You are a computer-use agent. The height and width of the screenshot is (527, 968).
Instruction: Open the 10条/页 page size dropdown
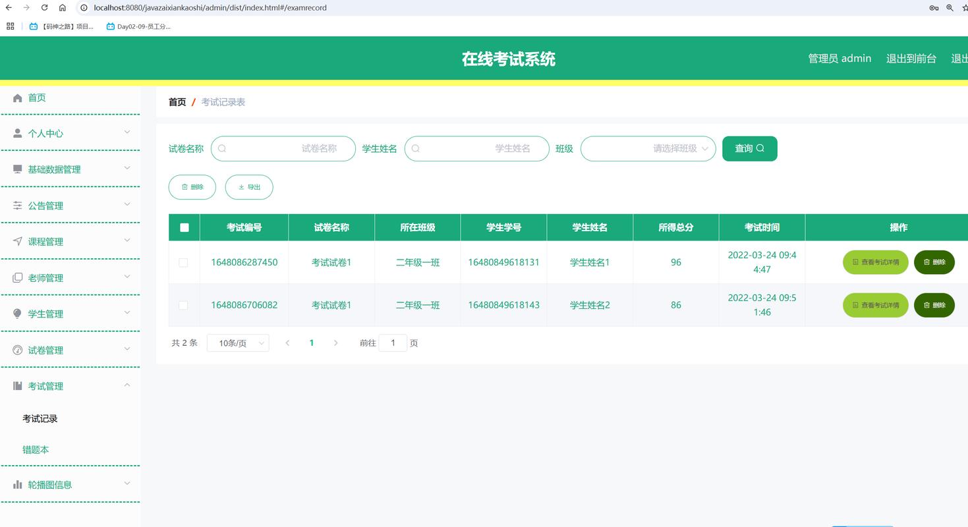(237, 343)
